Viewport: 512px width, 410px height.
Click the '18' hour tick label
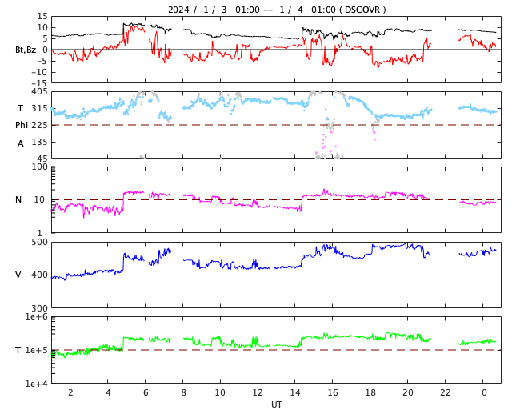[x=370, y=392]
